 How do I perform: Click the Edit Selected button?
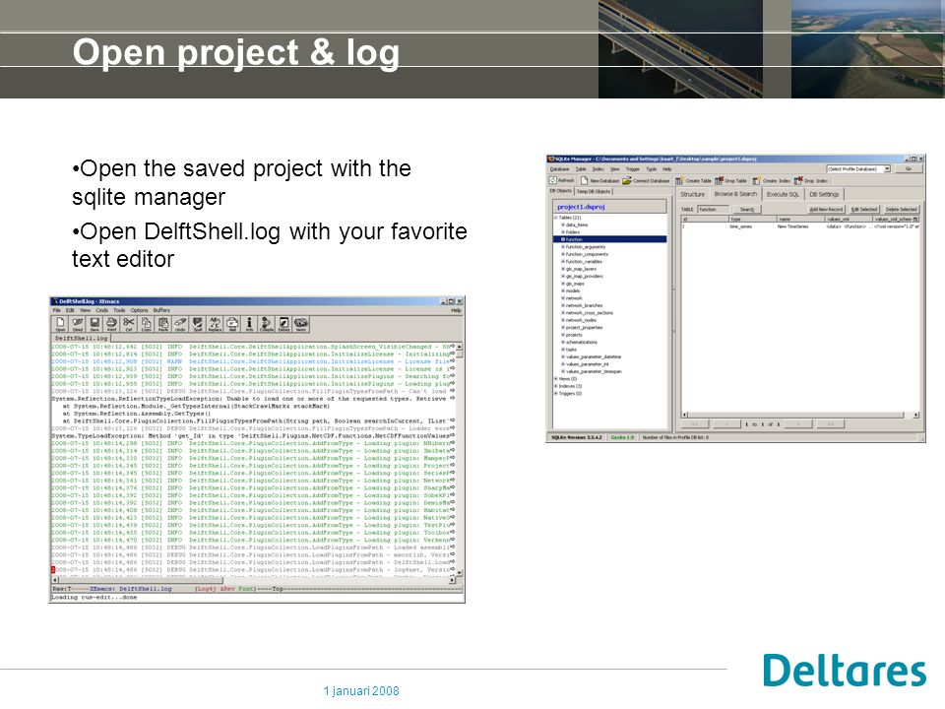[x=864, y=209]
